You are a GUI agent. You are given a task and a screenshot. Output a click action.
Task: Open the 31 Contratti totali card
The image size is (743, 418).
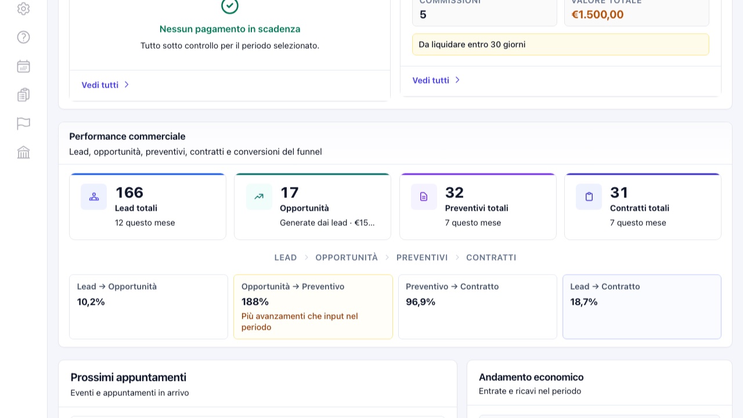[x=643, y=206]
